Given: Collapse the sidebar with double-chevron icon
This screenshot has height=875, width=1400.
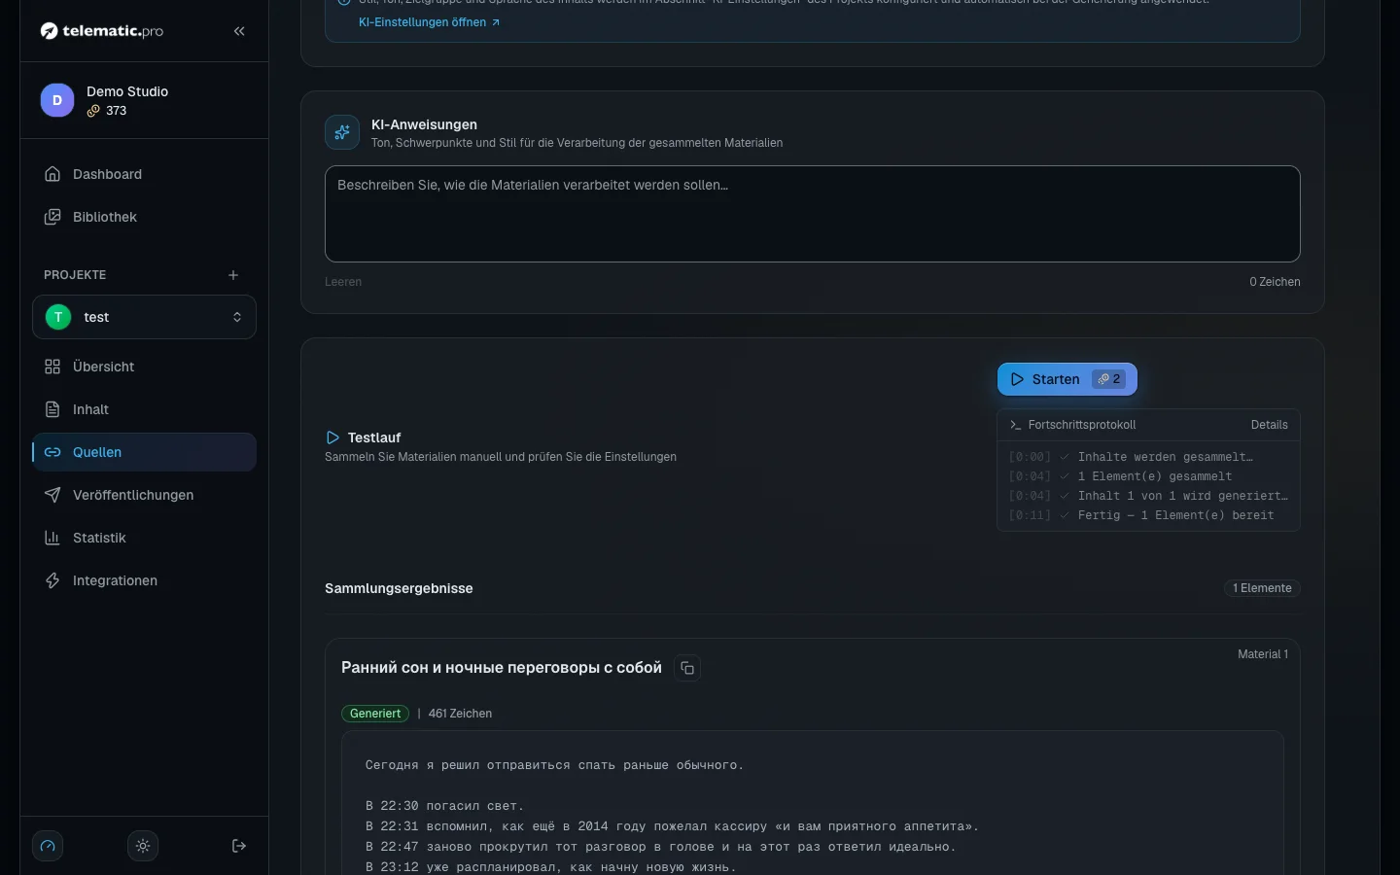Looking at the screenshot, I should click(x=239, y=31).
